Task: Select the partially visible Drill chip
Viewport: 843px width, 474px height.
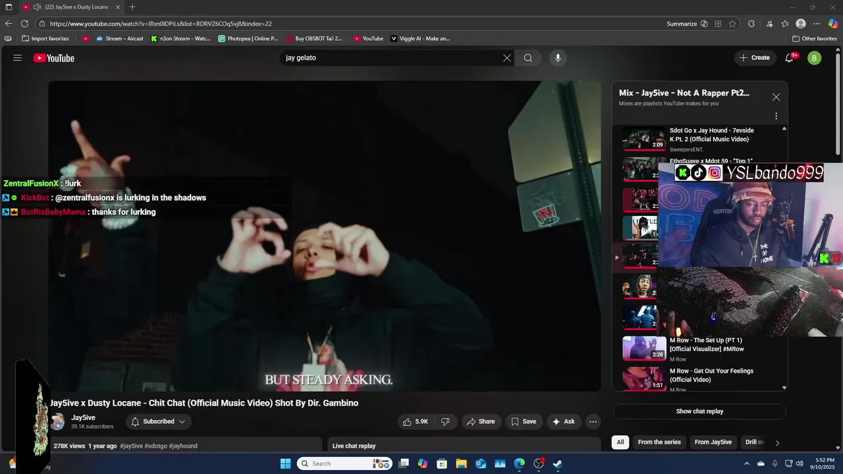Action: (x=754, y=442)
